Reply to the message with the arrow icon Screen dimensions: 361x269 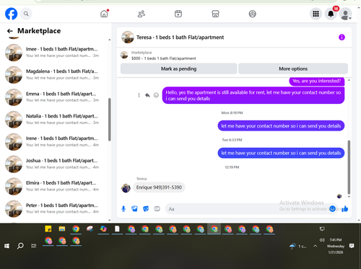(x=147, y=95)
